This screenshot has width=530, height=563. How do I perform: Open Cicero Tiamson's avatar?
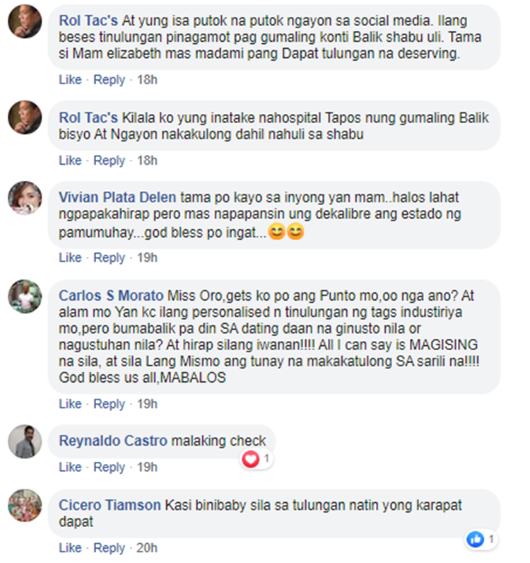[x=25, y=506]
